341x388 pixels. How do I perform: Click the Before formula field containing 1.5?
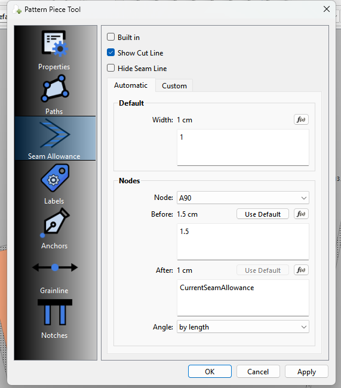[243, 242]
